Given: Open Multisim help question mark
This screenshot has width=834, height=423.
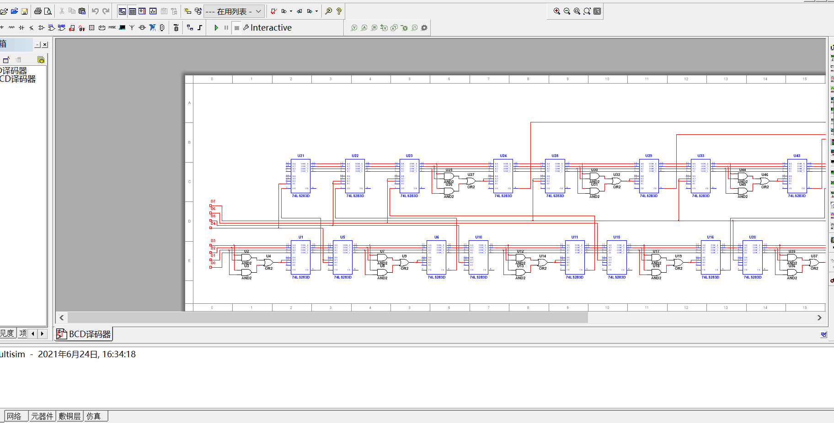Looking at the screenshot, I should point(339,11).
